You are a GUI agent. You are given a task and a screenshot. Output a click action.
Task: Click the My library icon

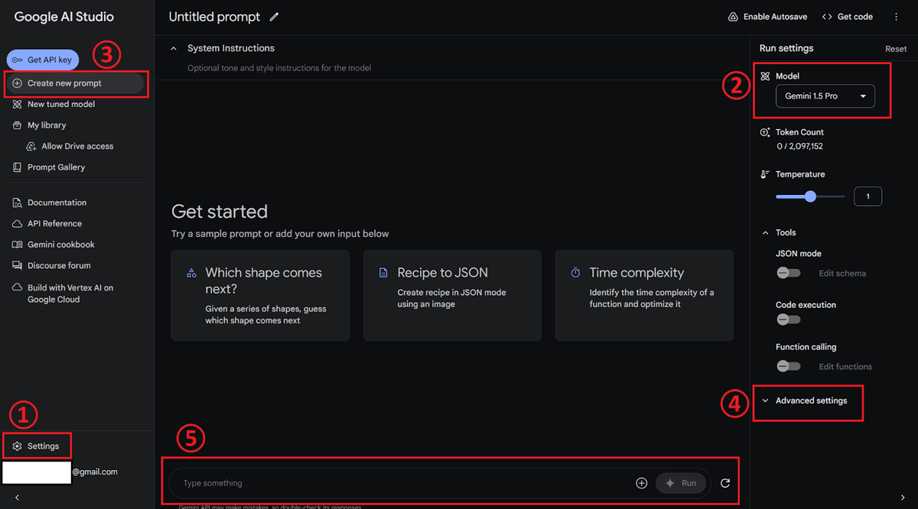pyautogui.click(x=18, y=125)
